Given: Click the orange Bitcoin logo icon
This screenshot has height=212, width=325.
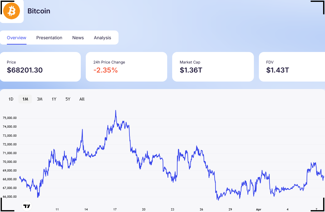Looking at the screenshot, I should pos(12,11).
